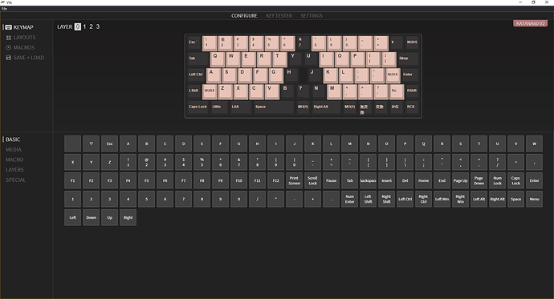Select the Esc key on keyboard layout
Image resolution: width=554 pixels, height=299 pixels.
tap(194, 43)
